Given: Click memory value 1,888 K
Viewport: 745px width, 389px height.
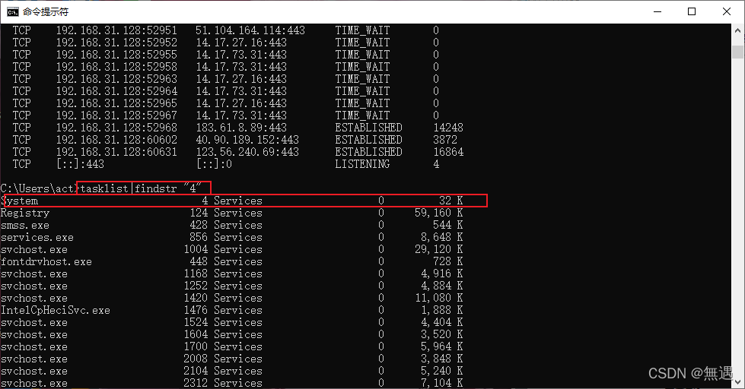Looking at the screenshot, I should (441, 310).
